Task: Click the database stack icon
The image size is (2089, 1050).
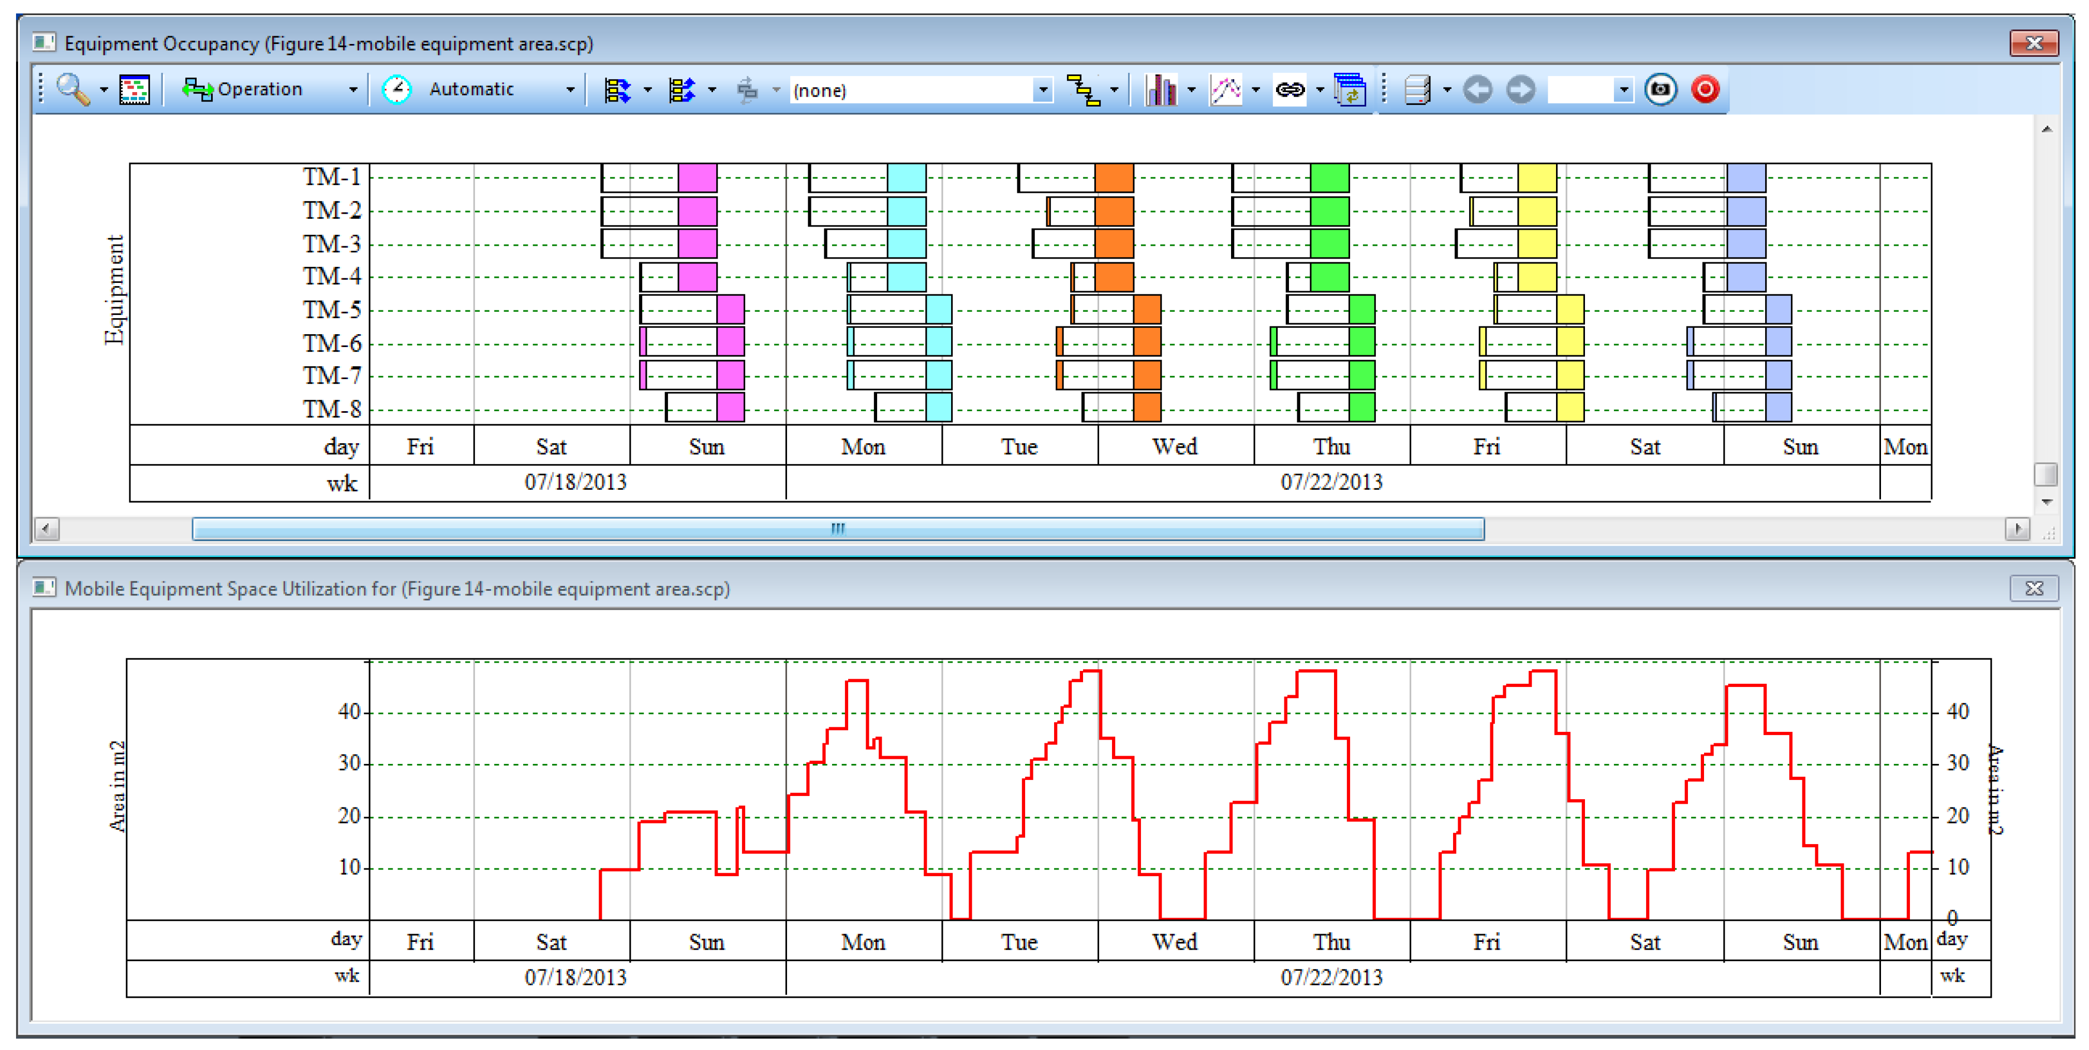Action: (x=1417, y=89)
